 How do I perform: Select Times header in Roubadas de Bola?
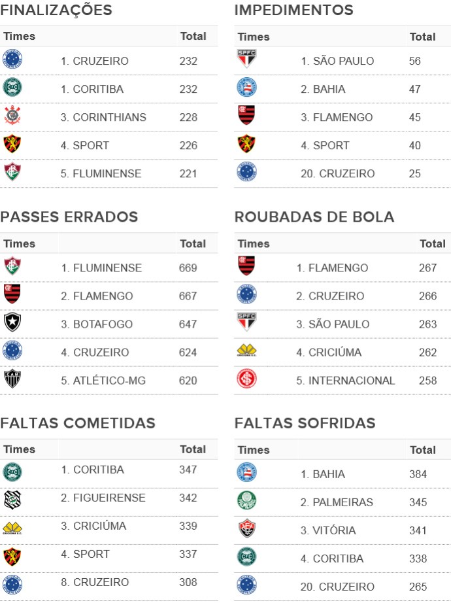point(254,243)
